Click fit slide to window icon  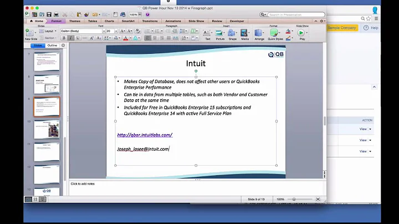pos(318,199)
